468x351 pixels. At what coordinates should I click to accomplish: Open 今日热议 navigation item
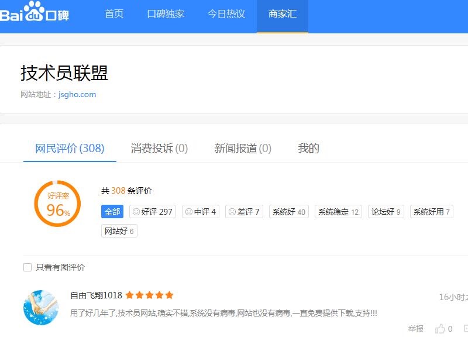point(226,14)
